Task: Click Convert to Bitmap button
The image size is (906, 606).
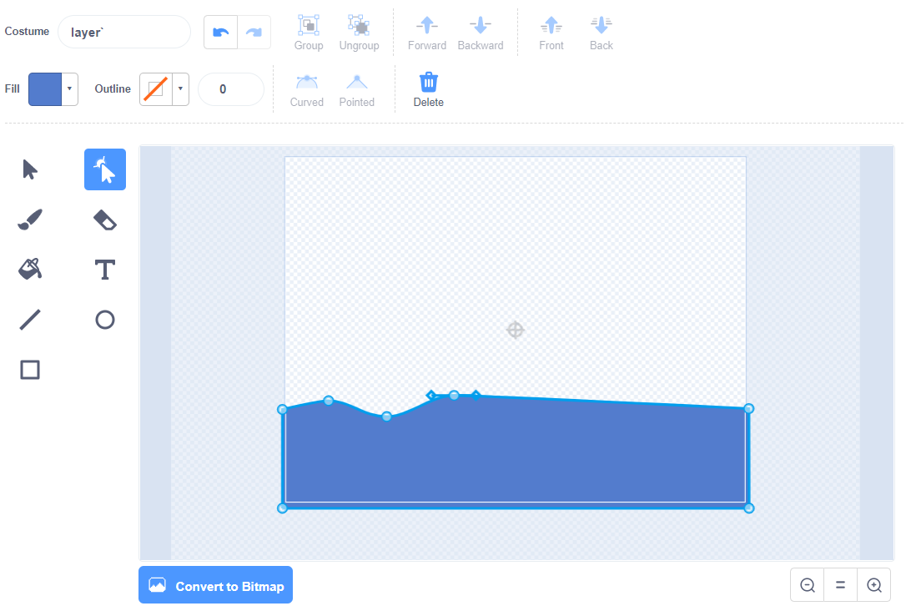Action: click(215, 584)
